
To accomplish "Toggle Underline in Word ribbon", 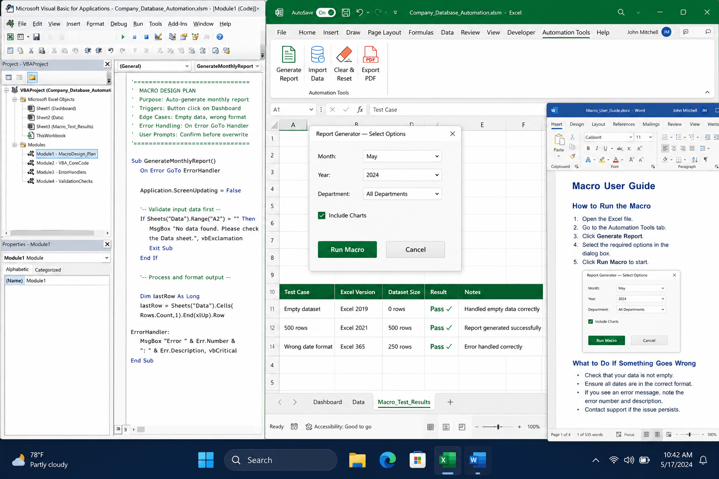I will tap(605, 148).
